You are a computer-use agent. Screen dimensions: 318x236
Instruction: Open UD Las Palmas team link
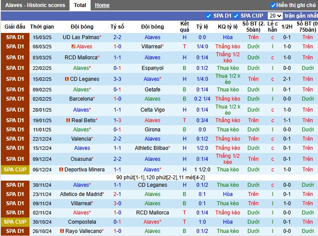(x=82, y=37)
